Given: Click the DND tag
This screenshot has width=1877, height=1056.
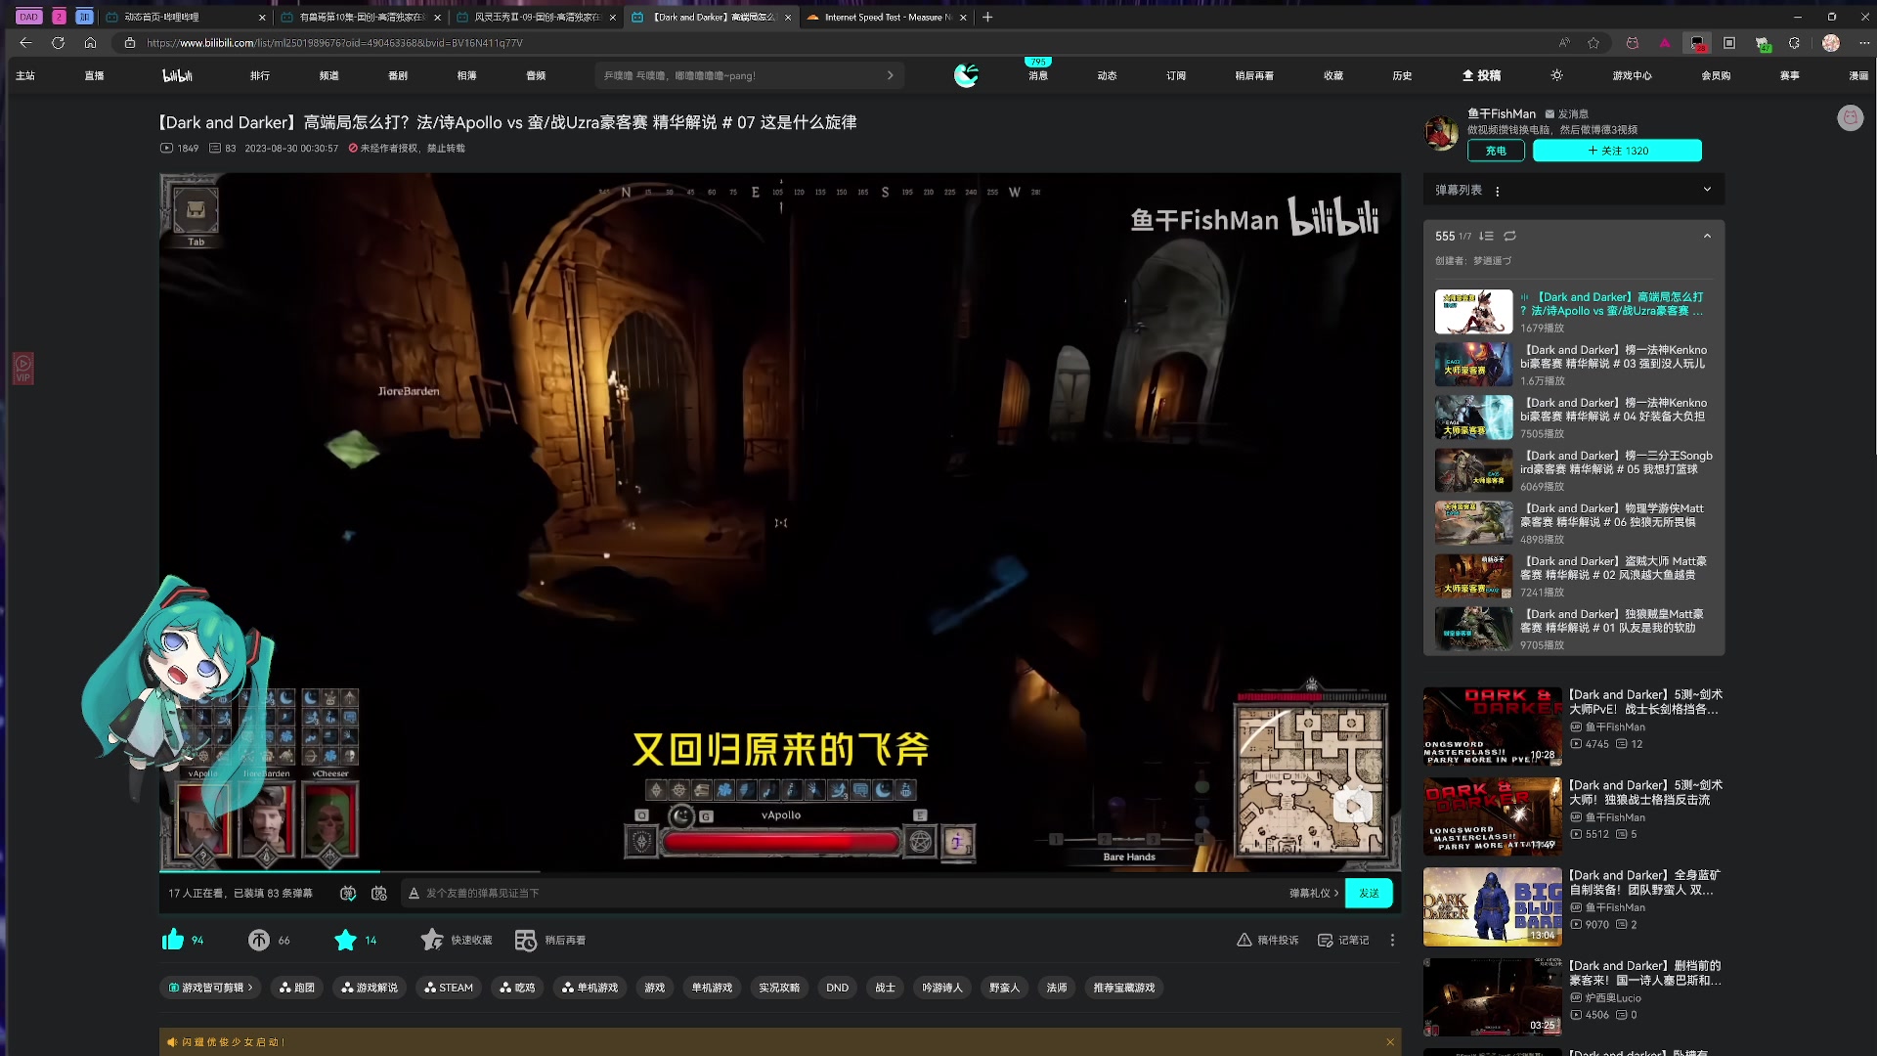Looking at the screenshot, I should [x=837, y=988].
